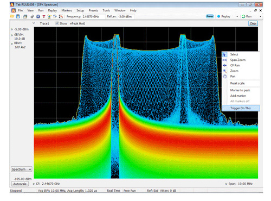Click the RBW adjust icon
Viewport: 271px width, 201px height.
pos(12,43)
